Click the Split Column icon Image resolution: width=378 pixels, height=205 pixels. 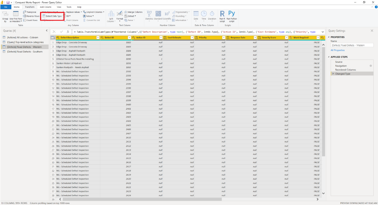coord(111,14)
